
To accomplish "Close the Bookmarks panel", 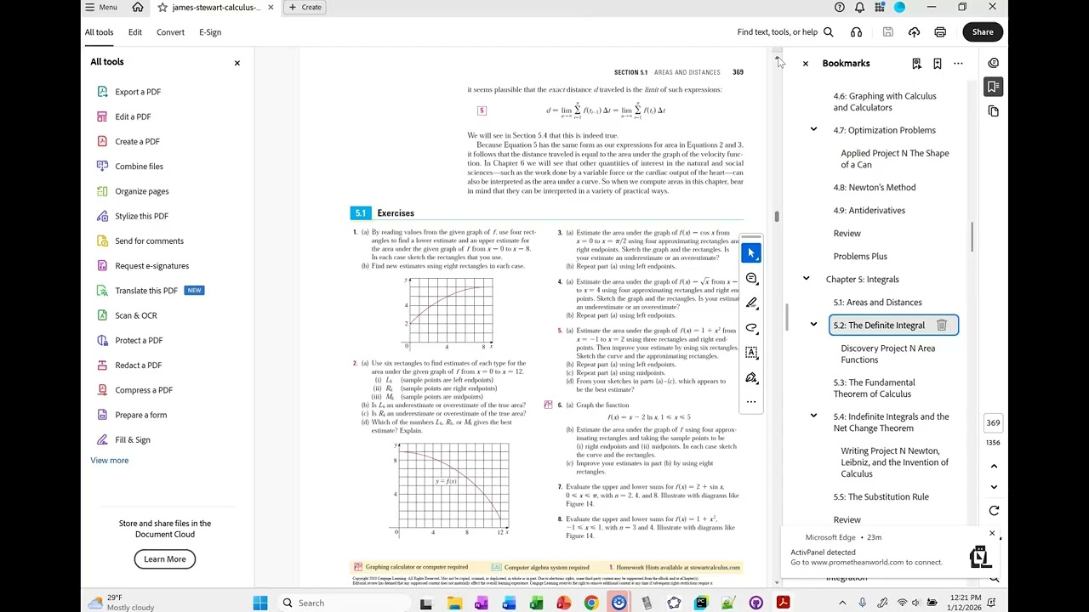I will click(806, 64).
